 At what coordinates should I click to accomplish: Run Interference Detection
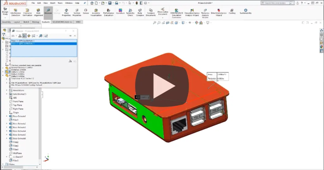tap(16, 12)
